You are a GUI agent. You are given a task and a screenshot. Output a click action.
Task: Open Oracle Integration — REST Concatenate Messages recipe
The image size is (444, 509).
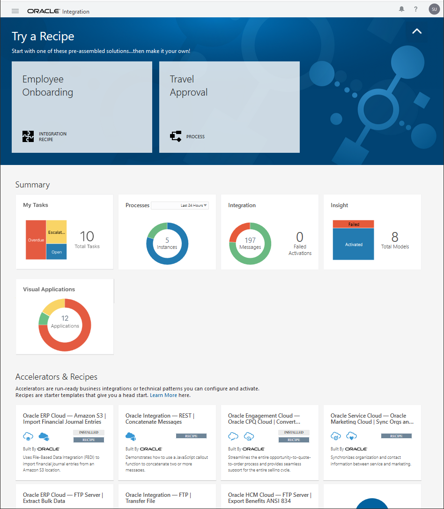coord(167,442)
